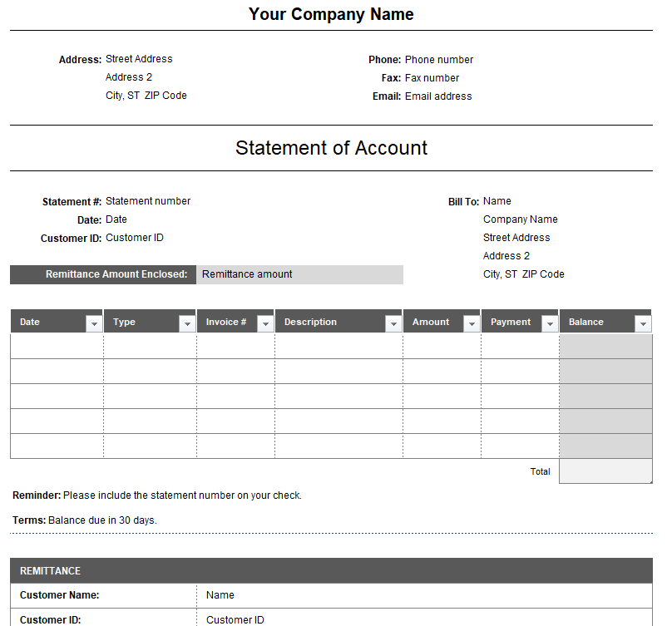Click the Email address placeholder
667x626 pixels.
[x=438, y=96]
